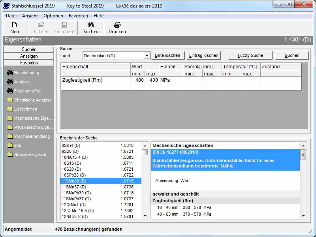Click the Zugfestigkeit (Rm) property cell
316x237 pixels.
[x=96, y=80]
